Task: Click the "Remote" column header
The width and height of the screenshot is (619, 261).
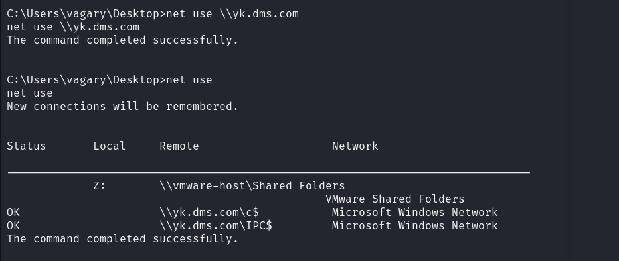Action: (x=179, y=146)
